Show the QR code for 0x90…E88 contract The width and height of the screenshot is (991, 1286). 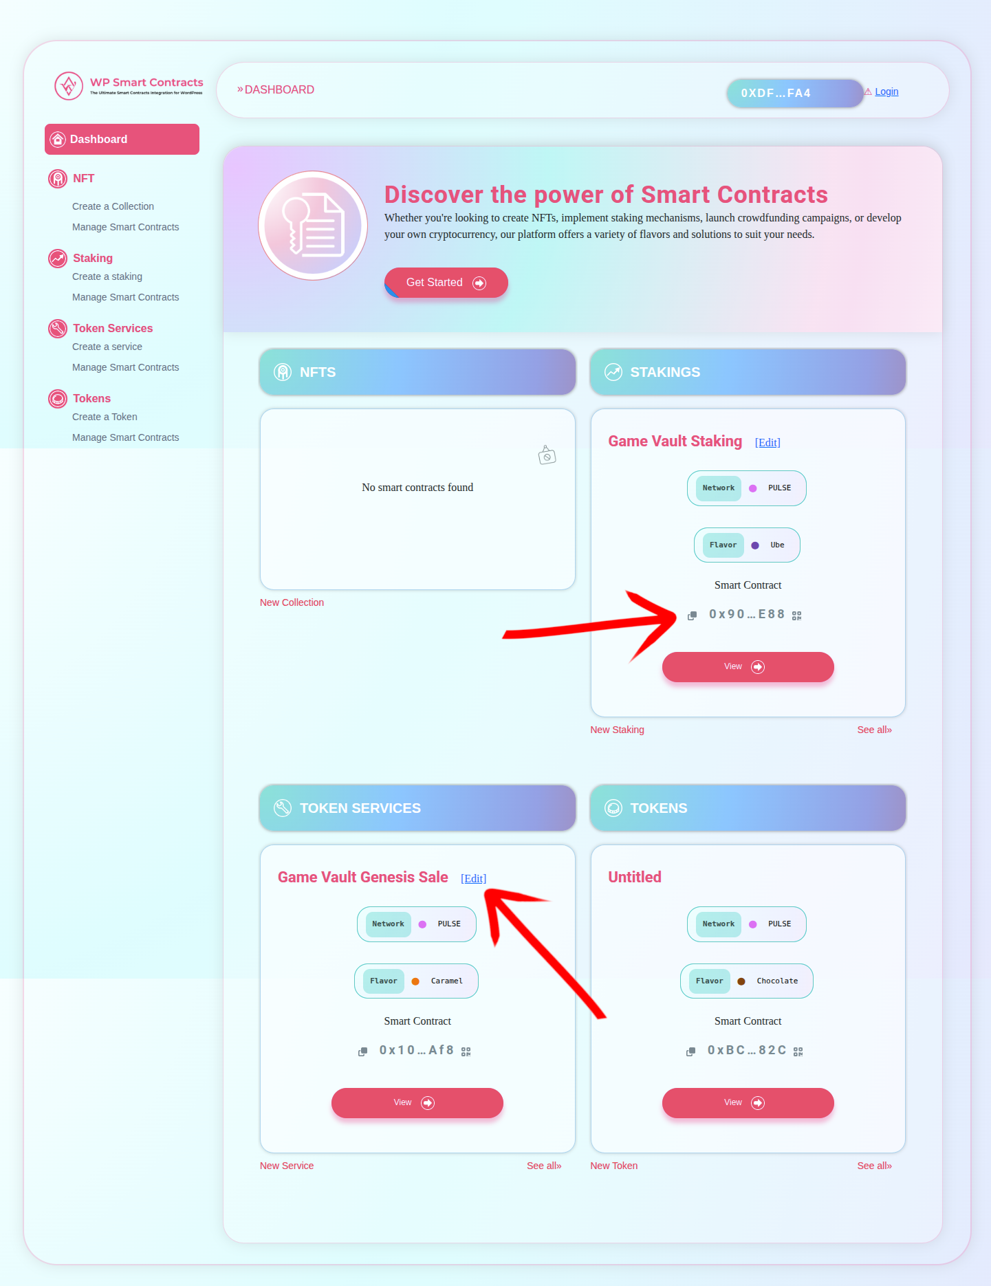pos(797,615)
